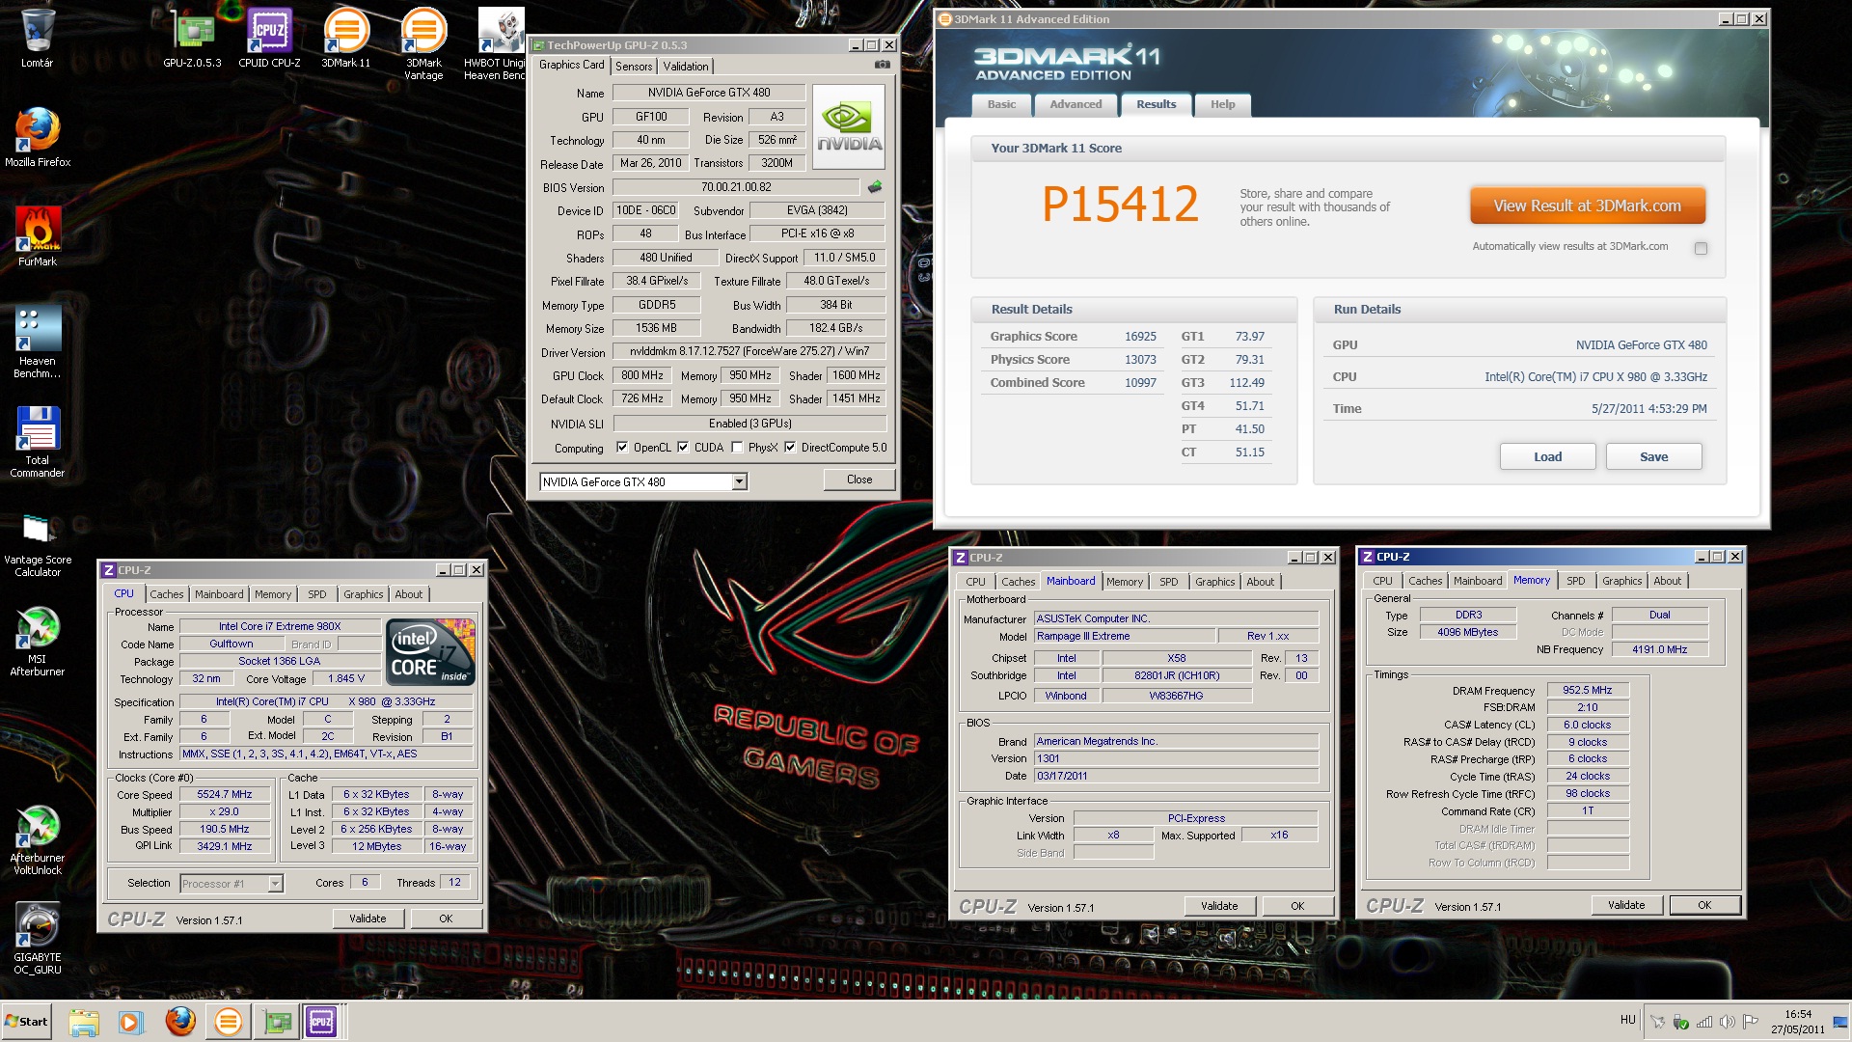The width and height of the screenshot is (1852, 1042).
Task: Open the Processor #1 selection dropdown
Action: (x=275, y=884)
